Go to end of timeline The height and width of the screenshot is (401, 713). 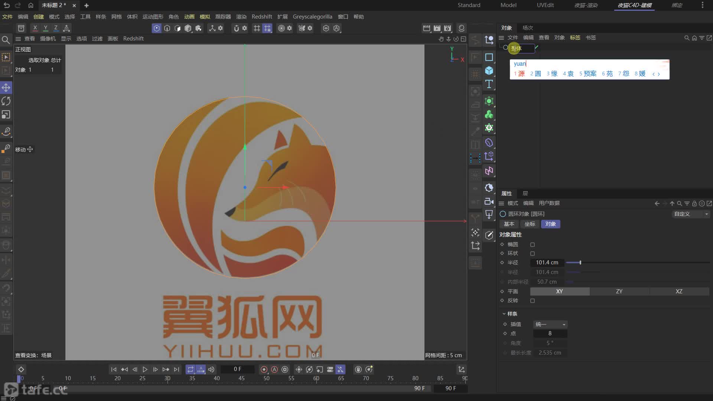pyautogui.click(x=176, y=369)
